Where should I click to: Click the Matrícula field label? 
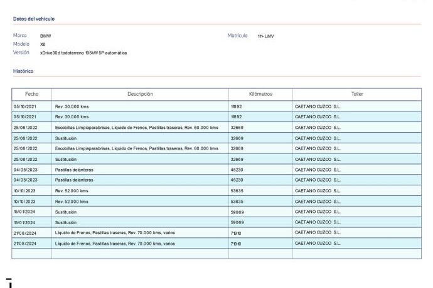pyautogui.click(x=237, y=36)
